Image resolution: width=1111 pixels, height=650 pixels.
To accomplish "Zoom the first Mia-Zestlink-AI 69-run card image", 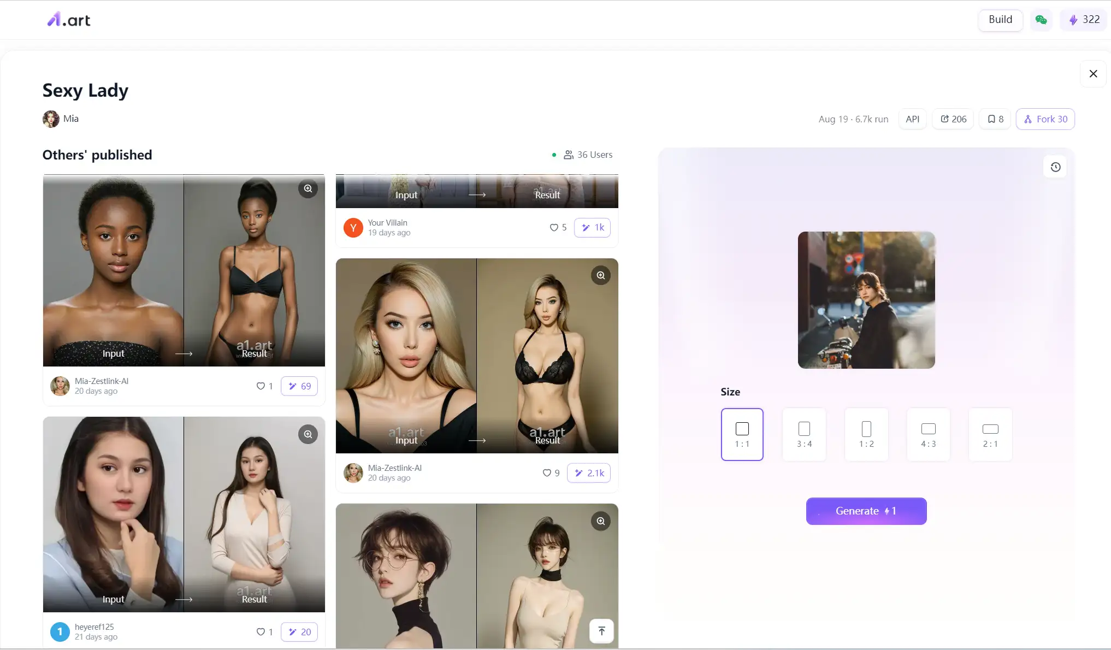I will [308, 188].
